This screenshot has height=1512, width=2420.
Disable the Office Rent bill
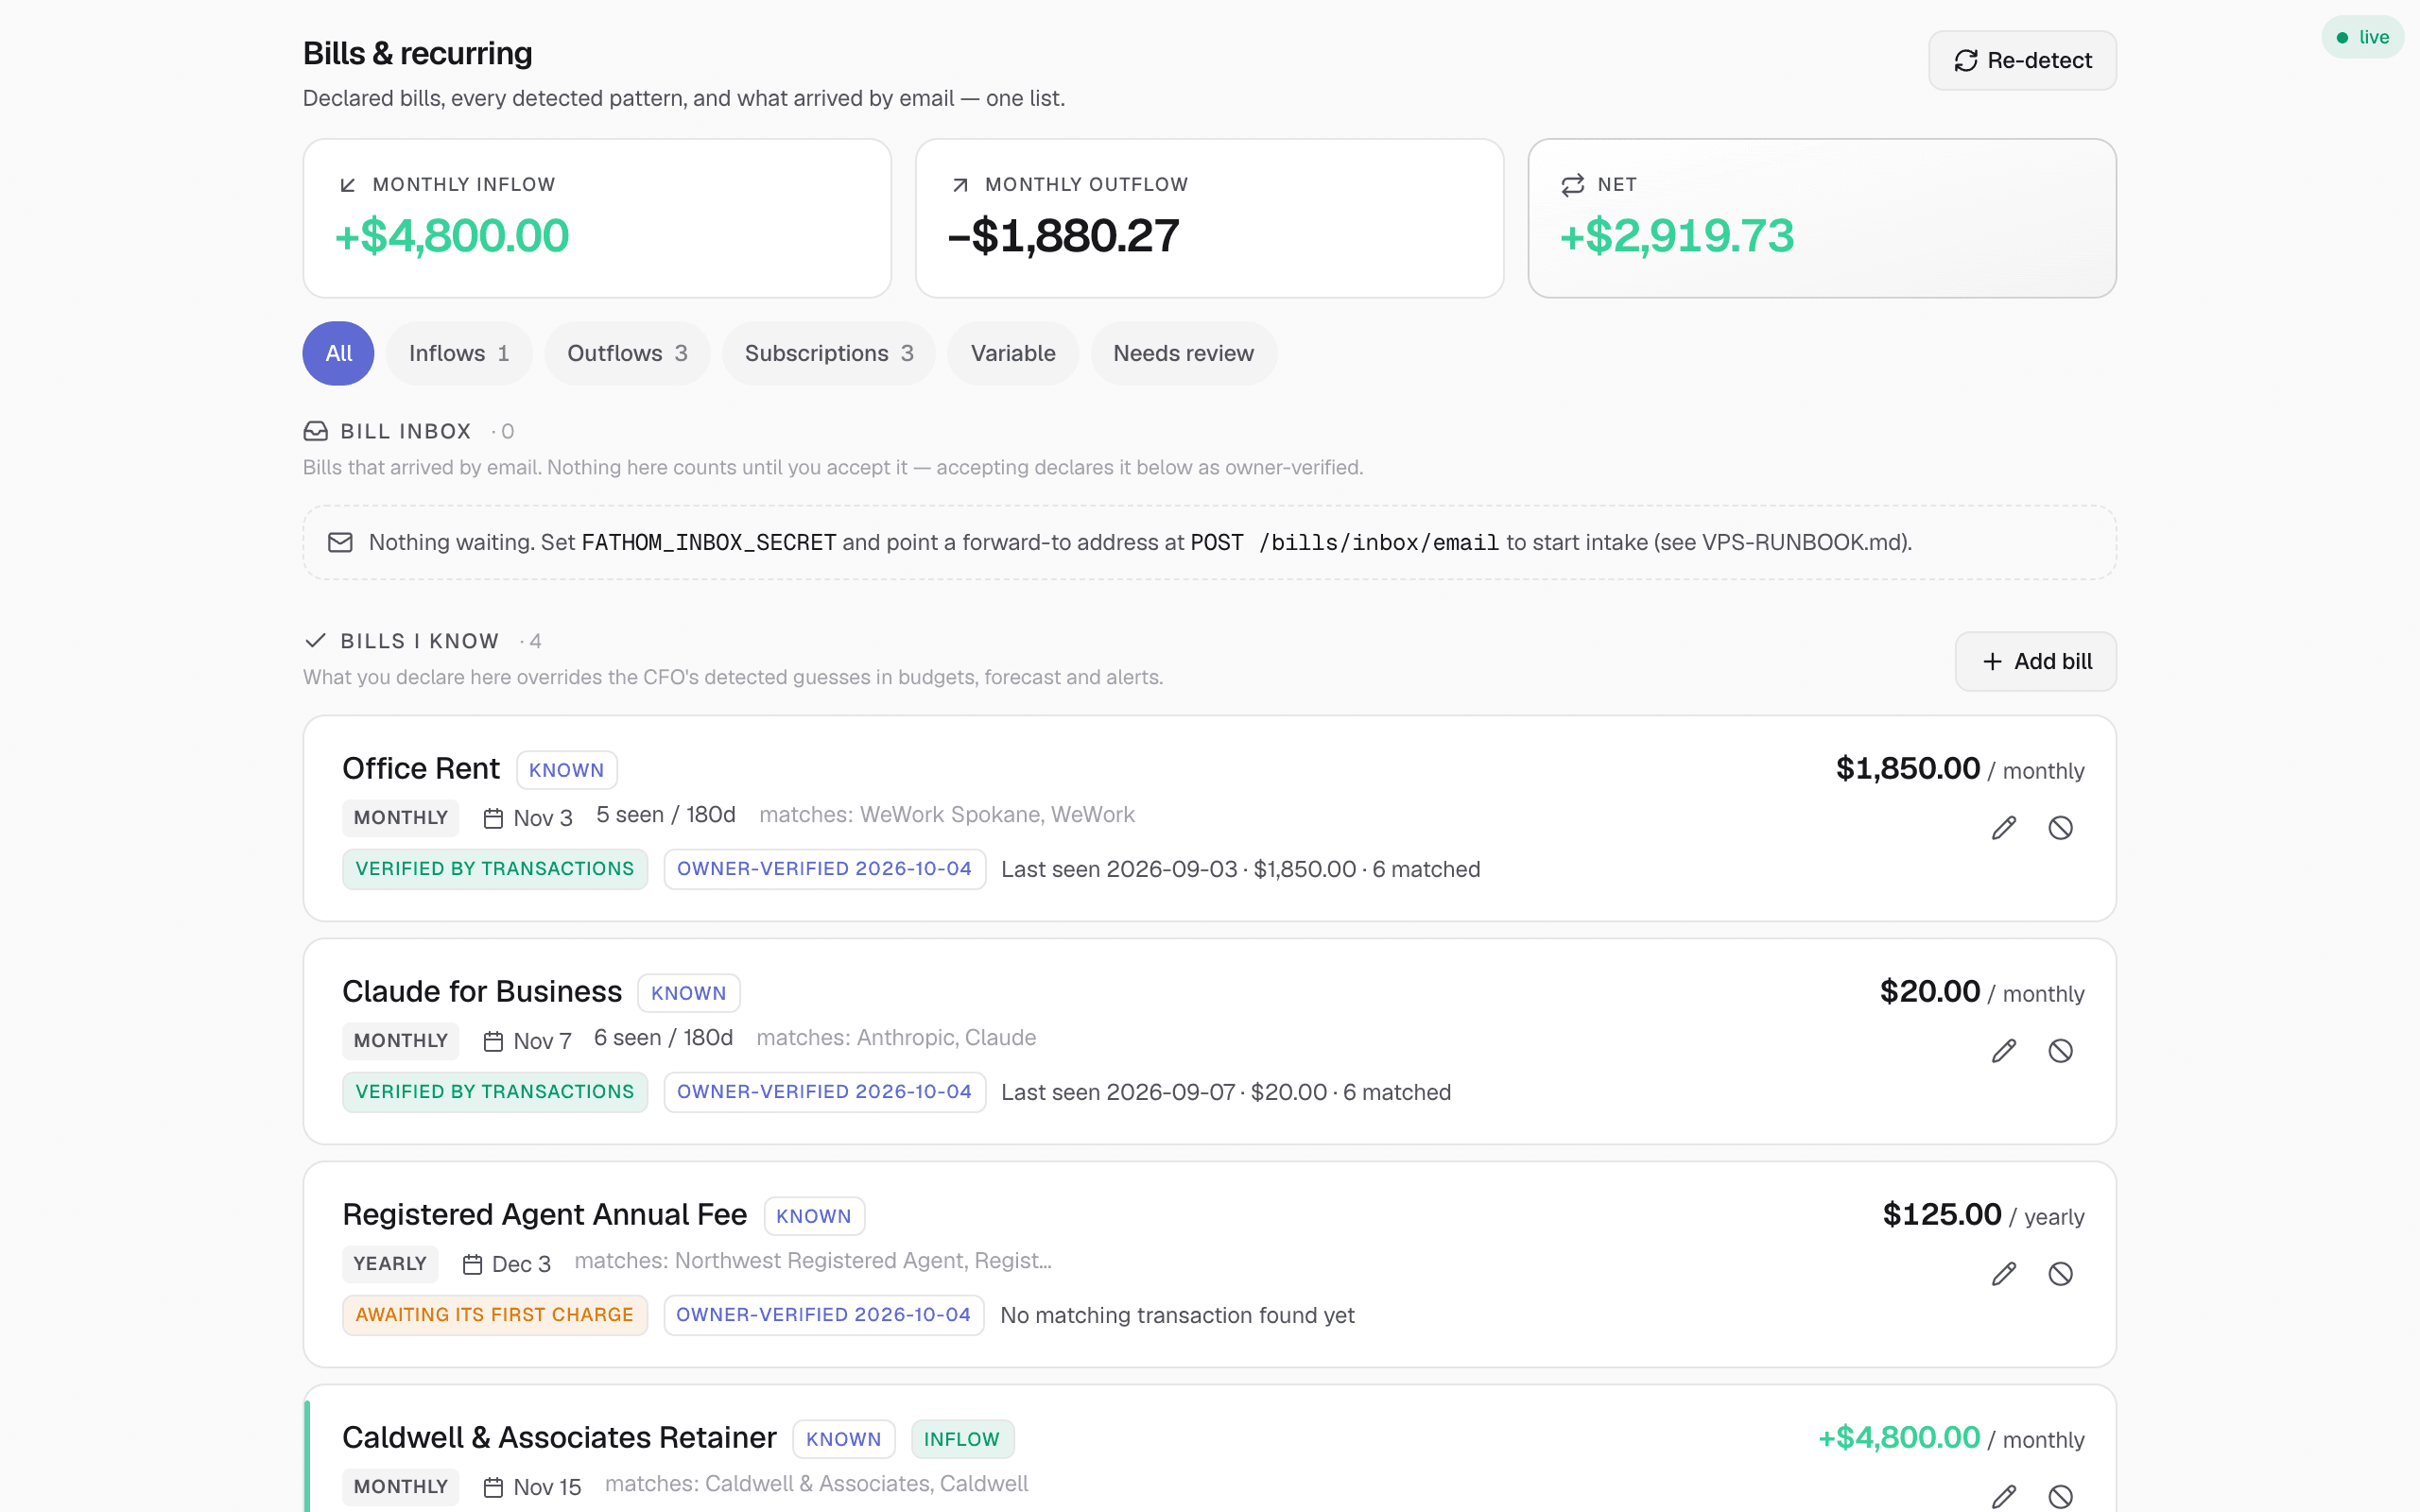(2061, 828)
